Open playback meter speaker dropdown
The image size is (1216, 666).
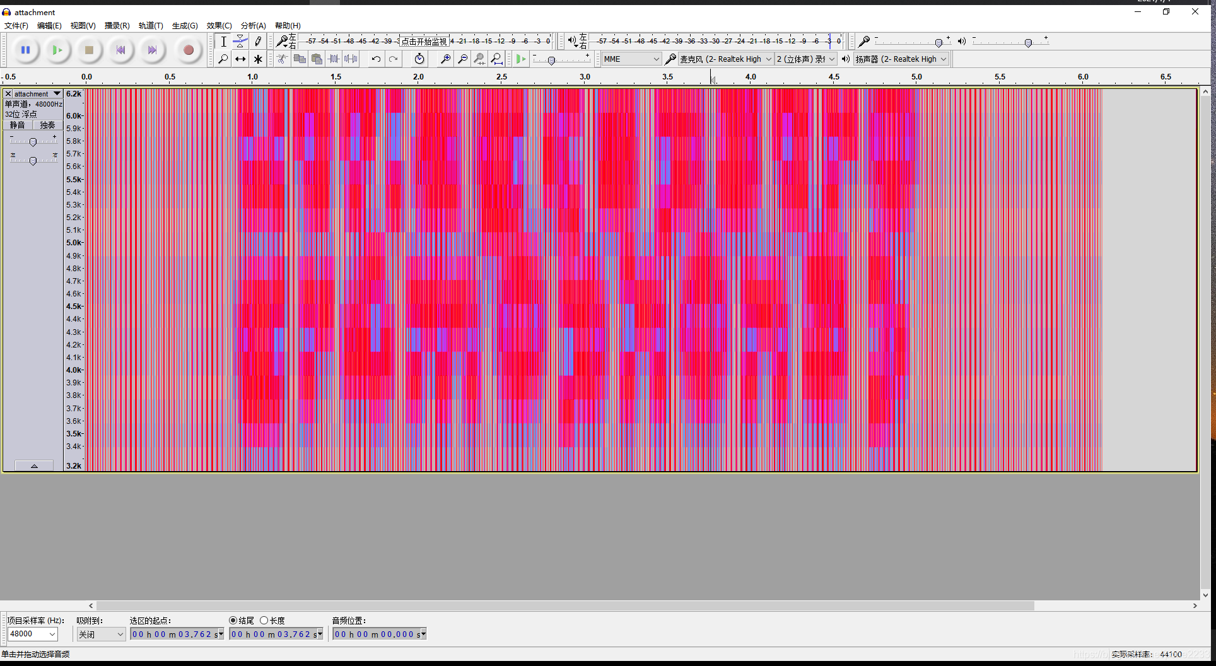point(572,42)
